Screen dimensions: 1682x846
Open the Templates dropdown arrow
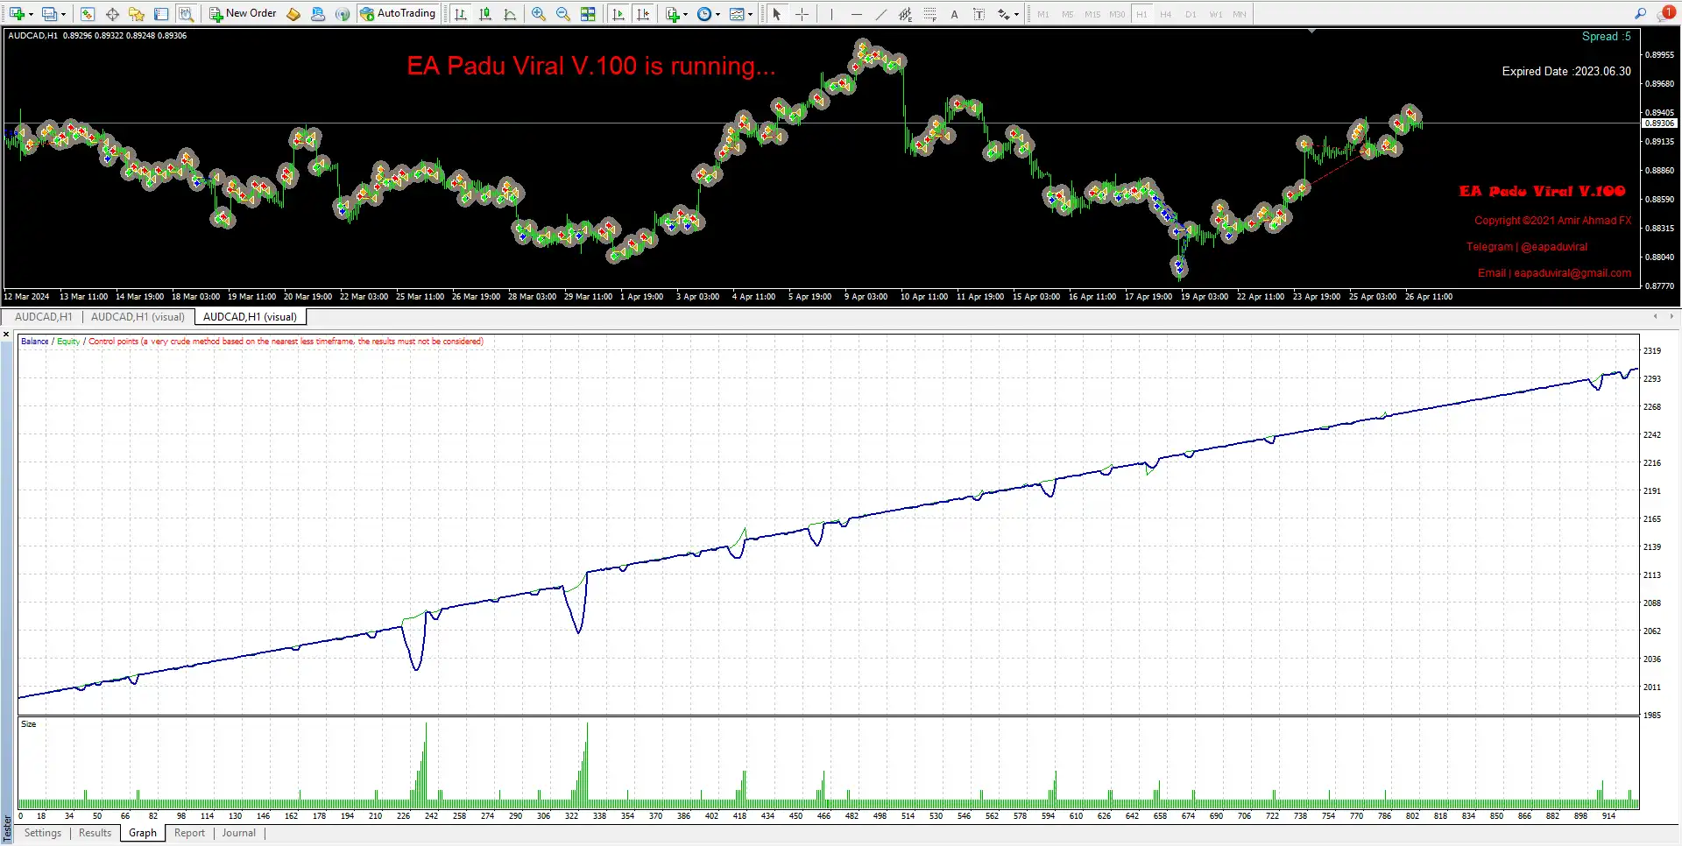click(x=750, y=14)
